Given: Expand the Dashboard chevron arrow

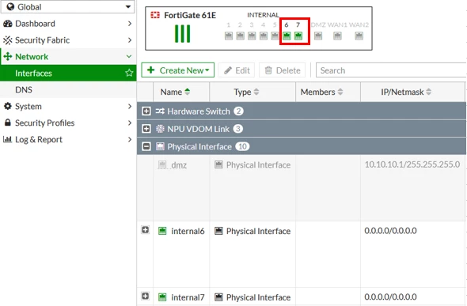Looking at the screenshot, I should (x=130, y=24).
